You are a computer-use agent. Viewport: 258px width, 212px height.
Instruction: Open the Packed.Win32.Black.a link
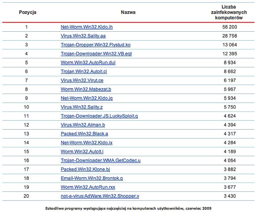pyautogui.click(x=84, y=133)
